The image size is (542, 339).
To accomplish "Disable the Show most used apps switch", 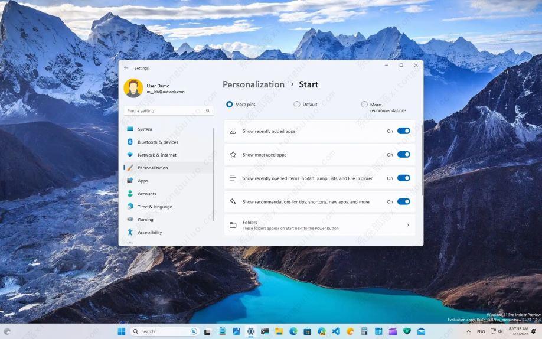I will point(403,155).
